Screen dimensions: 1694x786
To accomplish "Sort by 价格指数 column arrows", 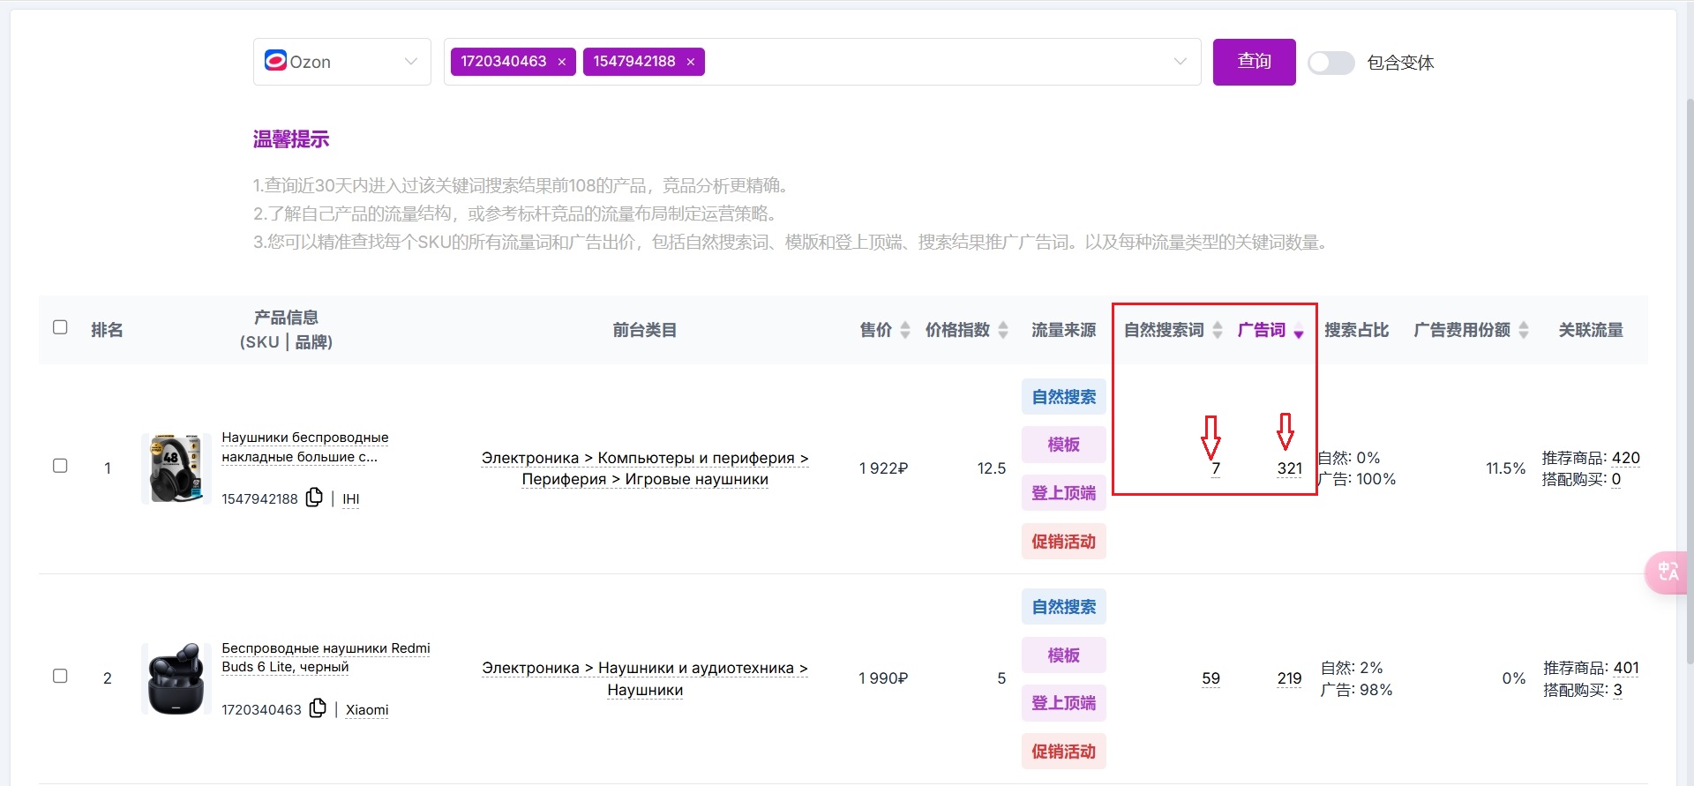I will pyautogui.click(x=1003, y=330).
